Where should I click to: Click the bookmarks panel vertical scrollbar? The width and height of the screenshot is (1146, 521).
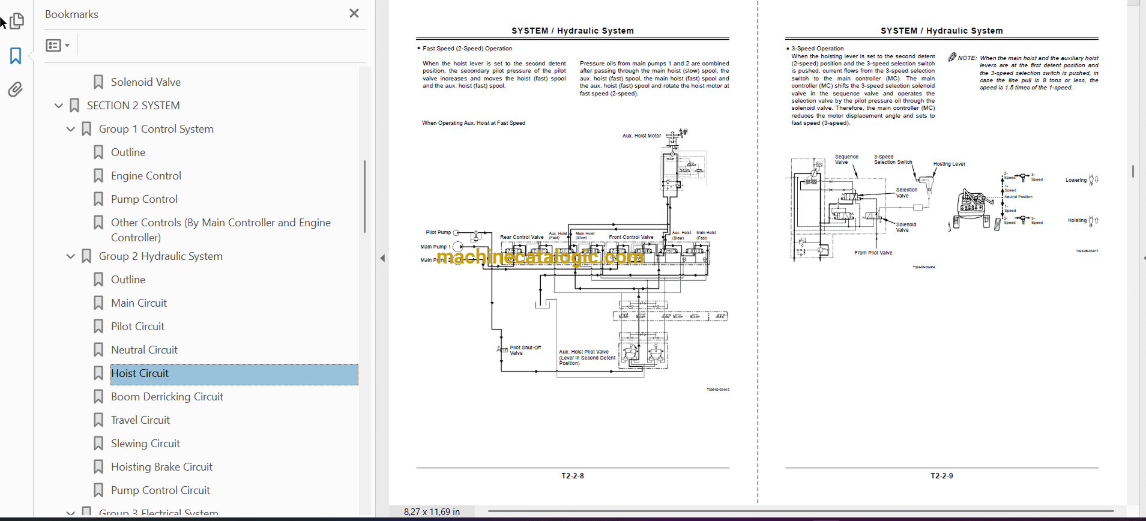coord(364,196)
